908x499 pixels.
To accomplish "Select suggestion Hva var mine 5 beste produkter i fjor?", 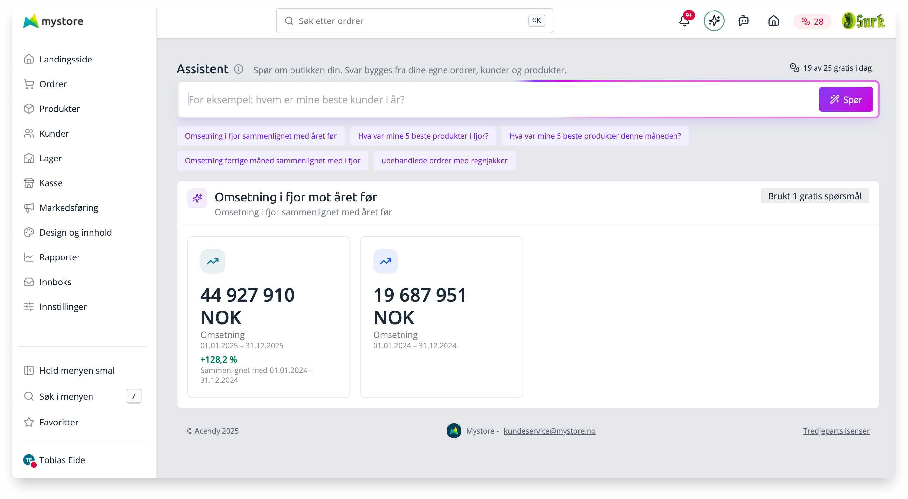I will [423, 136].
